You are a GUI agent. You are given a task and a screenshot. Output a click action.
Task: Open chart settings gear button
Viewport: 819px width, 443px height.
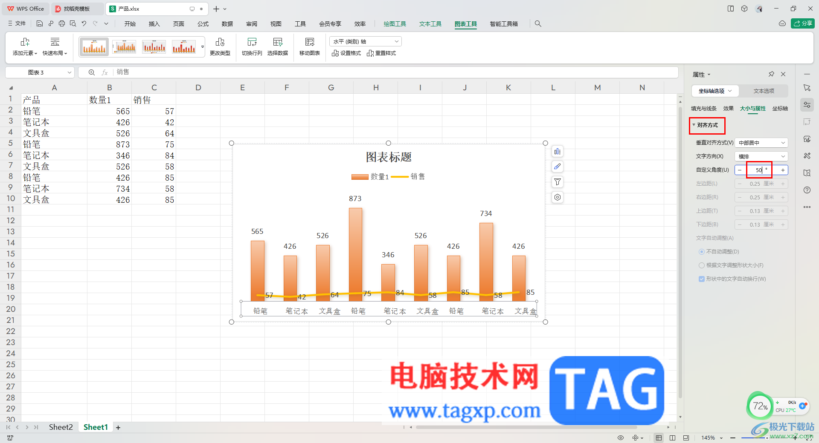tap(558, 197)
